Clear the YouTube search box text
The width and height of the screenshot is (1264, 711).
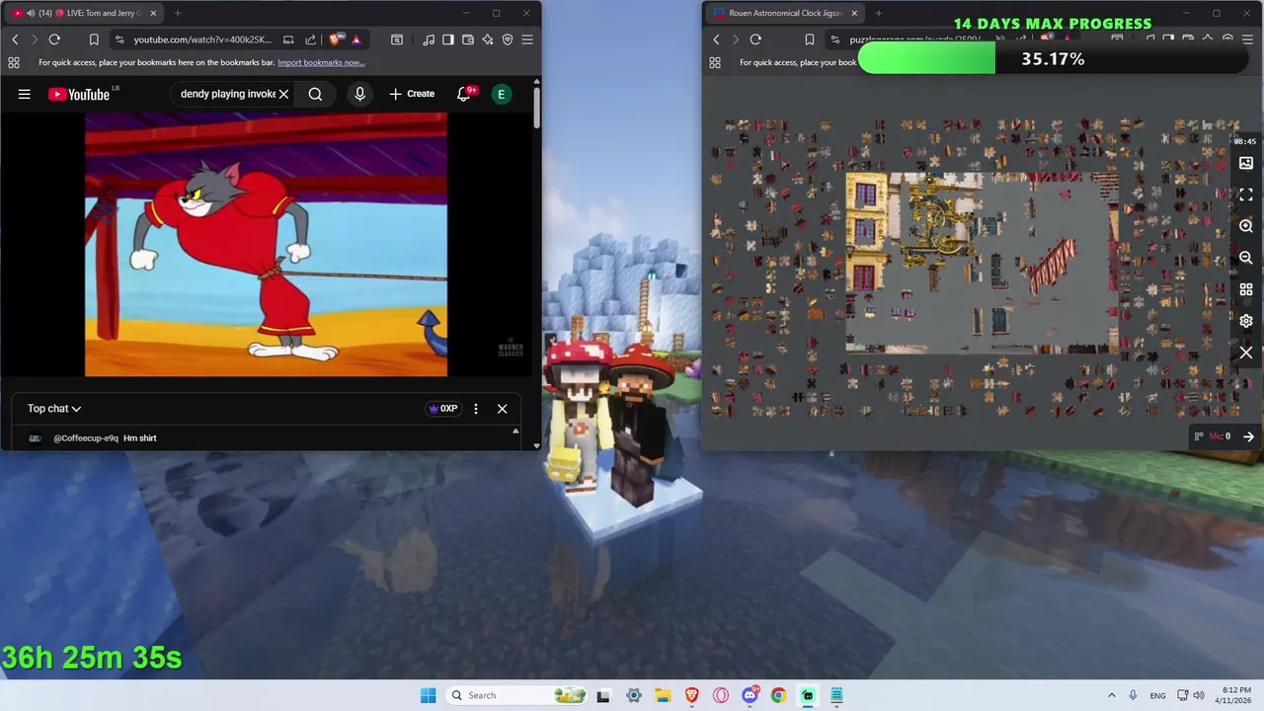tap(283, 94)
